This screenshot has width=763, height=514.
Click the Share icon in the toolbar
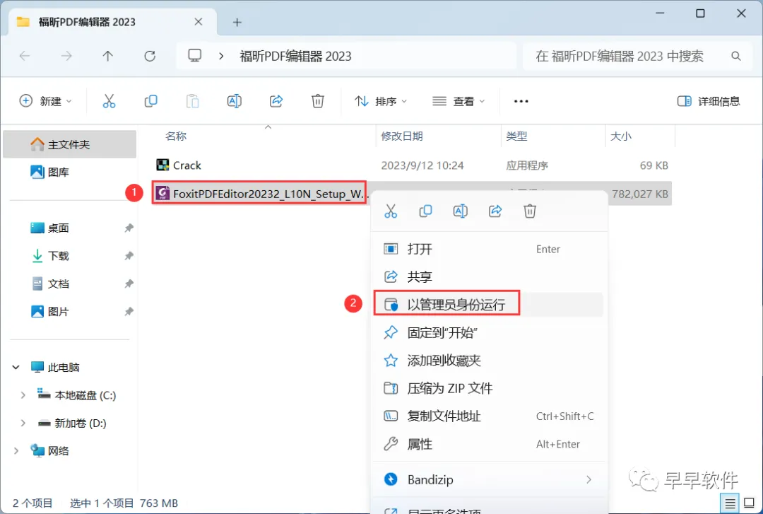276,101
